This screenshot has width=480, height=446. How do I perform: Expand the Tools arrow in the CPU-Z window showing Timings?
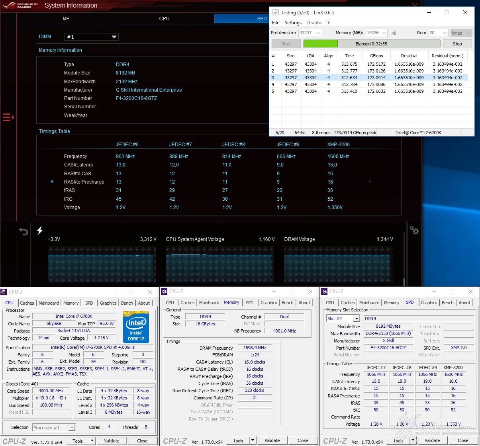coord(253,440)
